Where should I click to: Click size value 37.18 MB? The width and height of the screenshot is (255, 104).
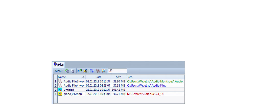(x=119, y=86)
